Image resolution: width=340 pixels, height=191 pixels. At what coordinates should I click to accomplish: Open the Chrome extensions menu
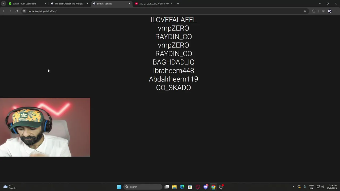pyautogui.click(x=314, y=11)
